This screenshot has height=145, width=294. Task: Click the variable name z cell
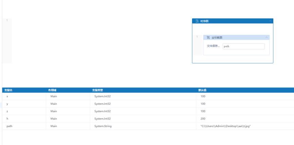pos(7,111)
